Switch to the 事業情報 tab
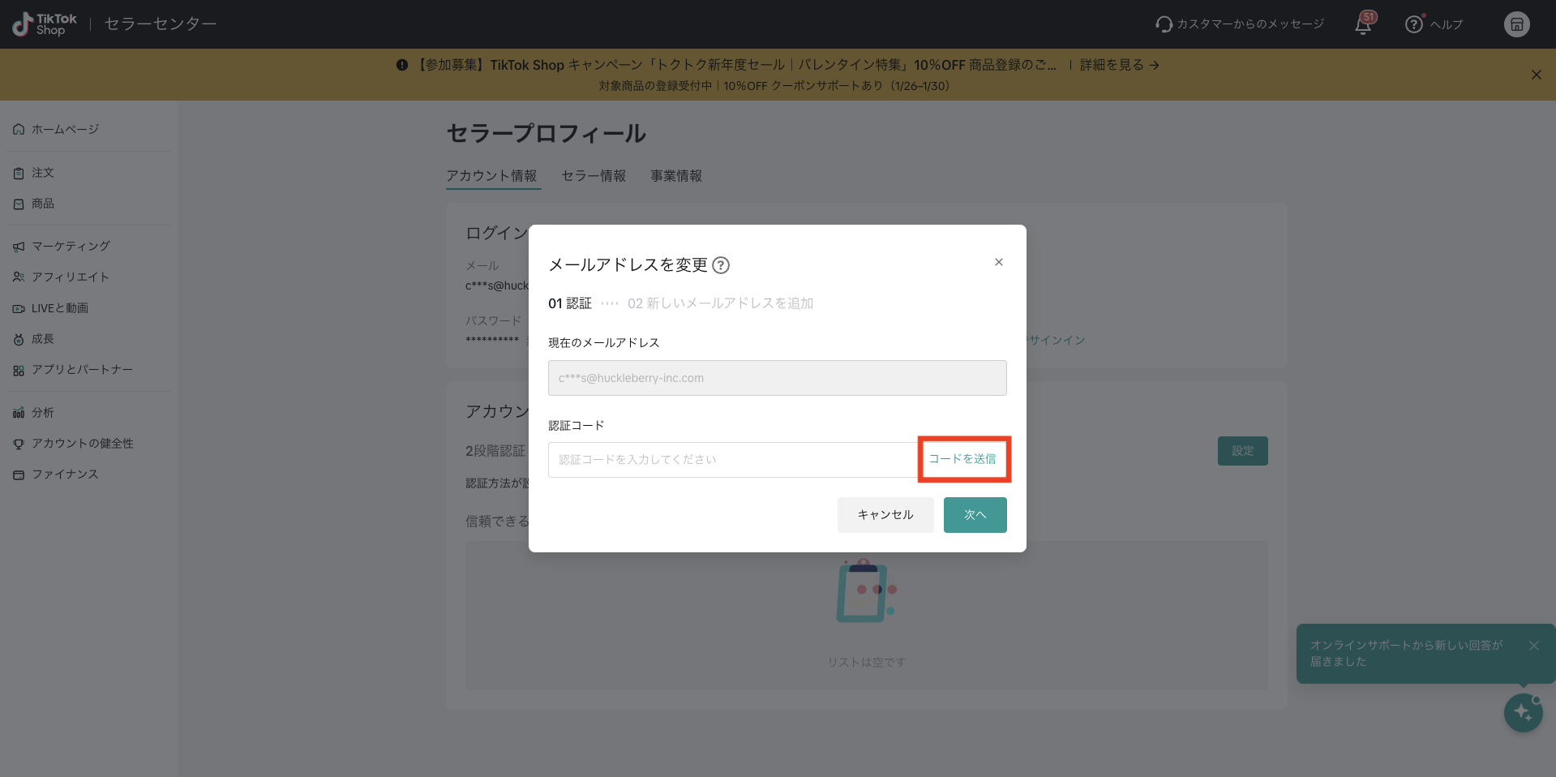 tap(676, 176)
